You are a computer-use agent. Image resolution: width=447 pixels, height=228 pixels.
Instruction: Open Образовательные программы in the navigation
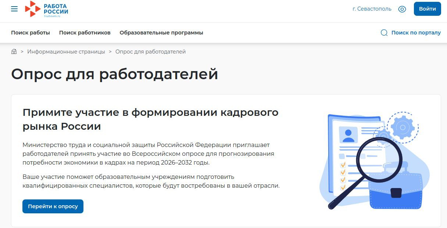(161, 33)
